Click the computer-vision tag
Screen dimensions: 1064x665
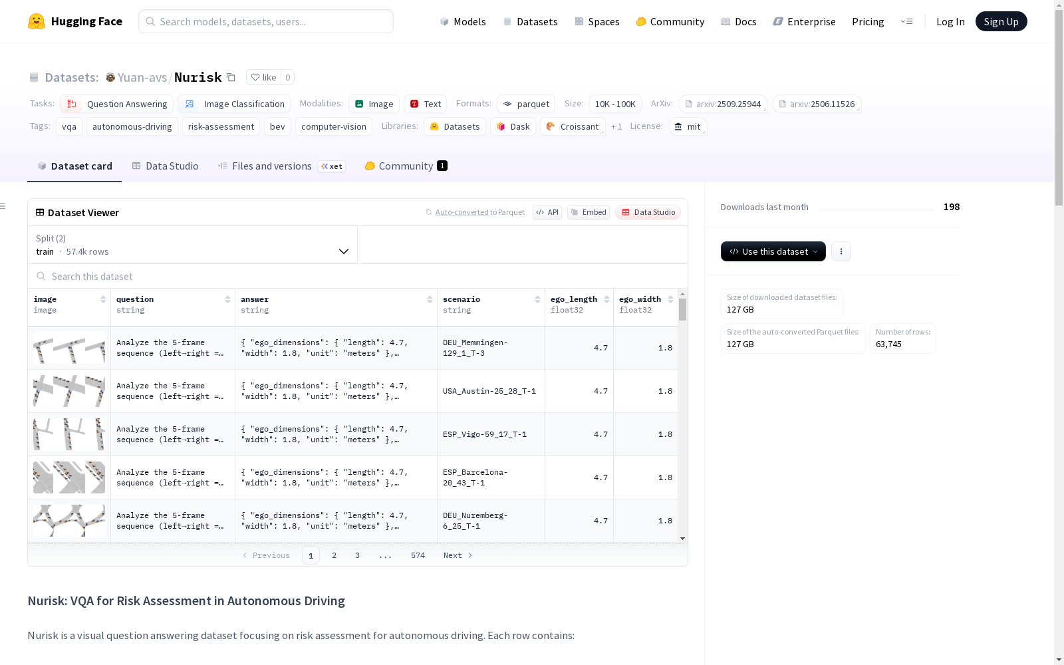[334, 126]
